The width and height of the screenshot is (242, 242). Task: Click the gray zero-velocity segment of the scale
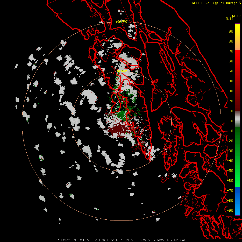tap(237, 120)
